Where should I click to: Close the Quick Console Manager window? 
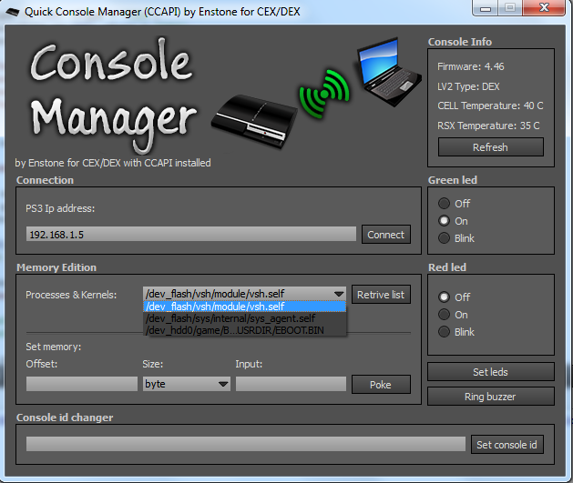click(x=544, y=7)
